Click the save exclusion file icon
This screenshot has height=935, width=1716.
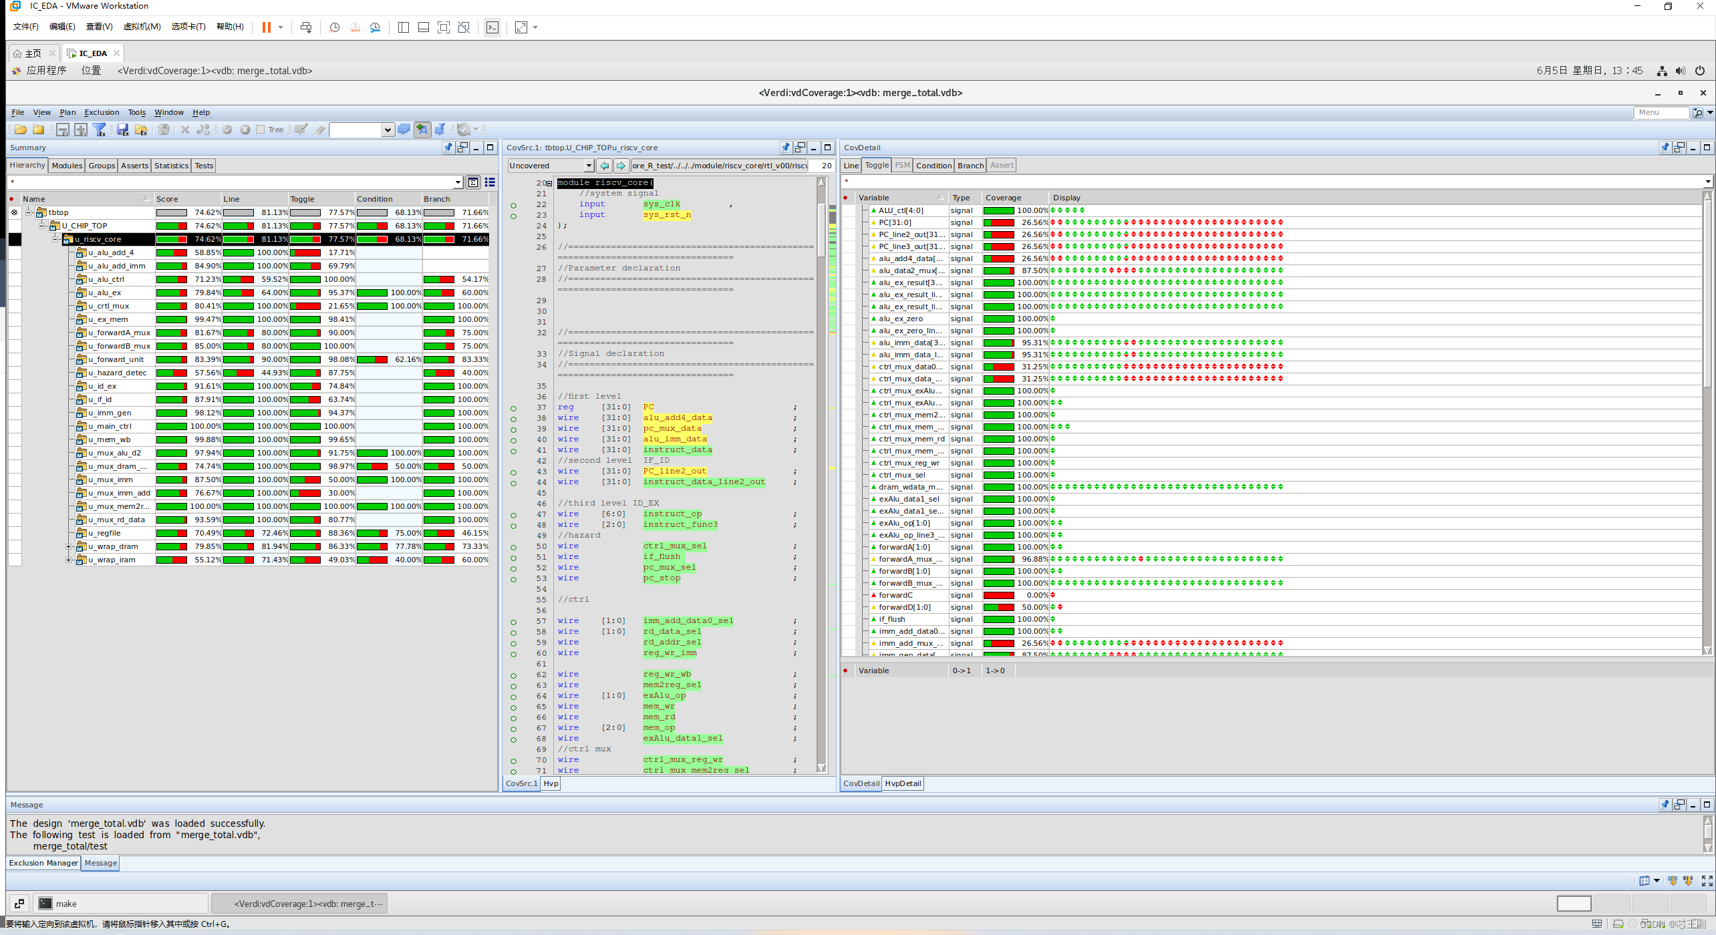coord(122,130)
